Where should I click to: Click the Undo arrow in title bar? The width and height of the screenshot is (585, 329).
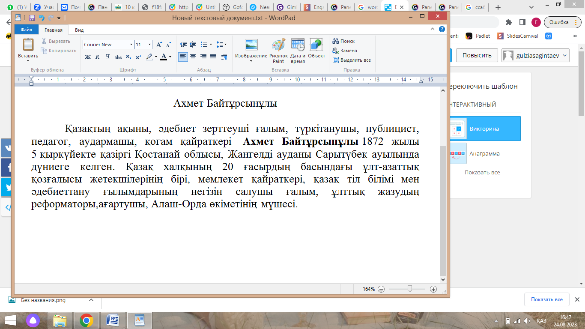click(x=42, y=18)
